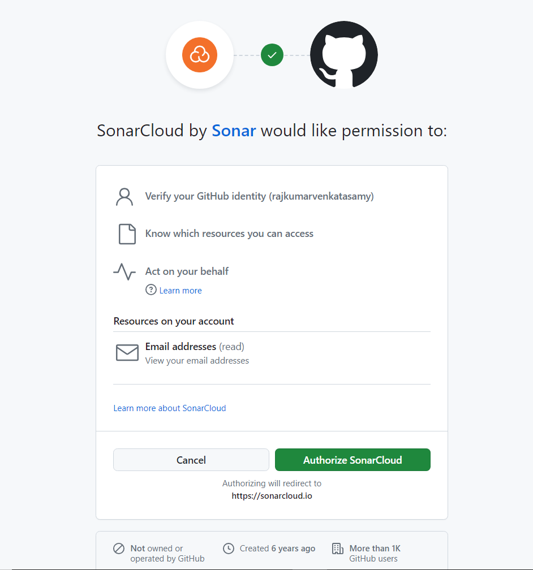Image resolution: width=533 pixels, height=570 pixels.
Task: Click the green checkmark connection icon
Action: coord(272,55)
